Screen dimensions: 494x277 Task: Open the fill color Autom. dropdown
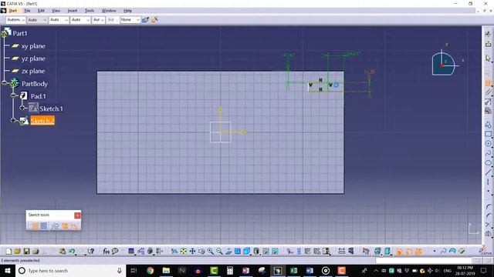coord(15,20)
